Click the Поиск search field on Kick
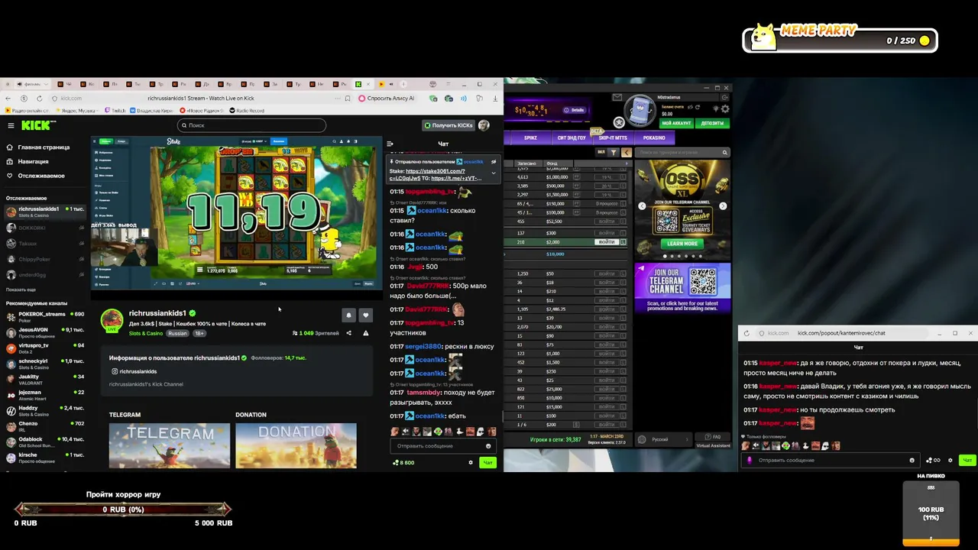978x550 pixels. tap(252, 125)
